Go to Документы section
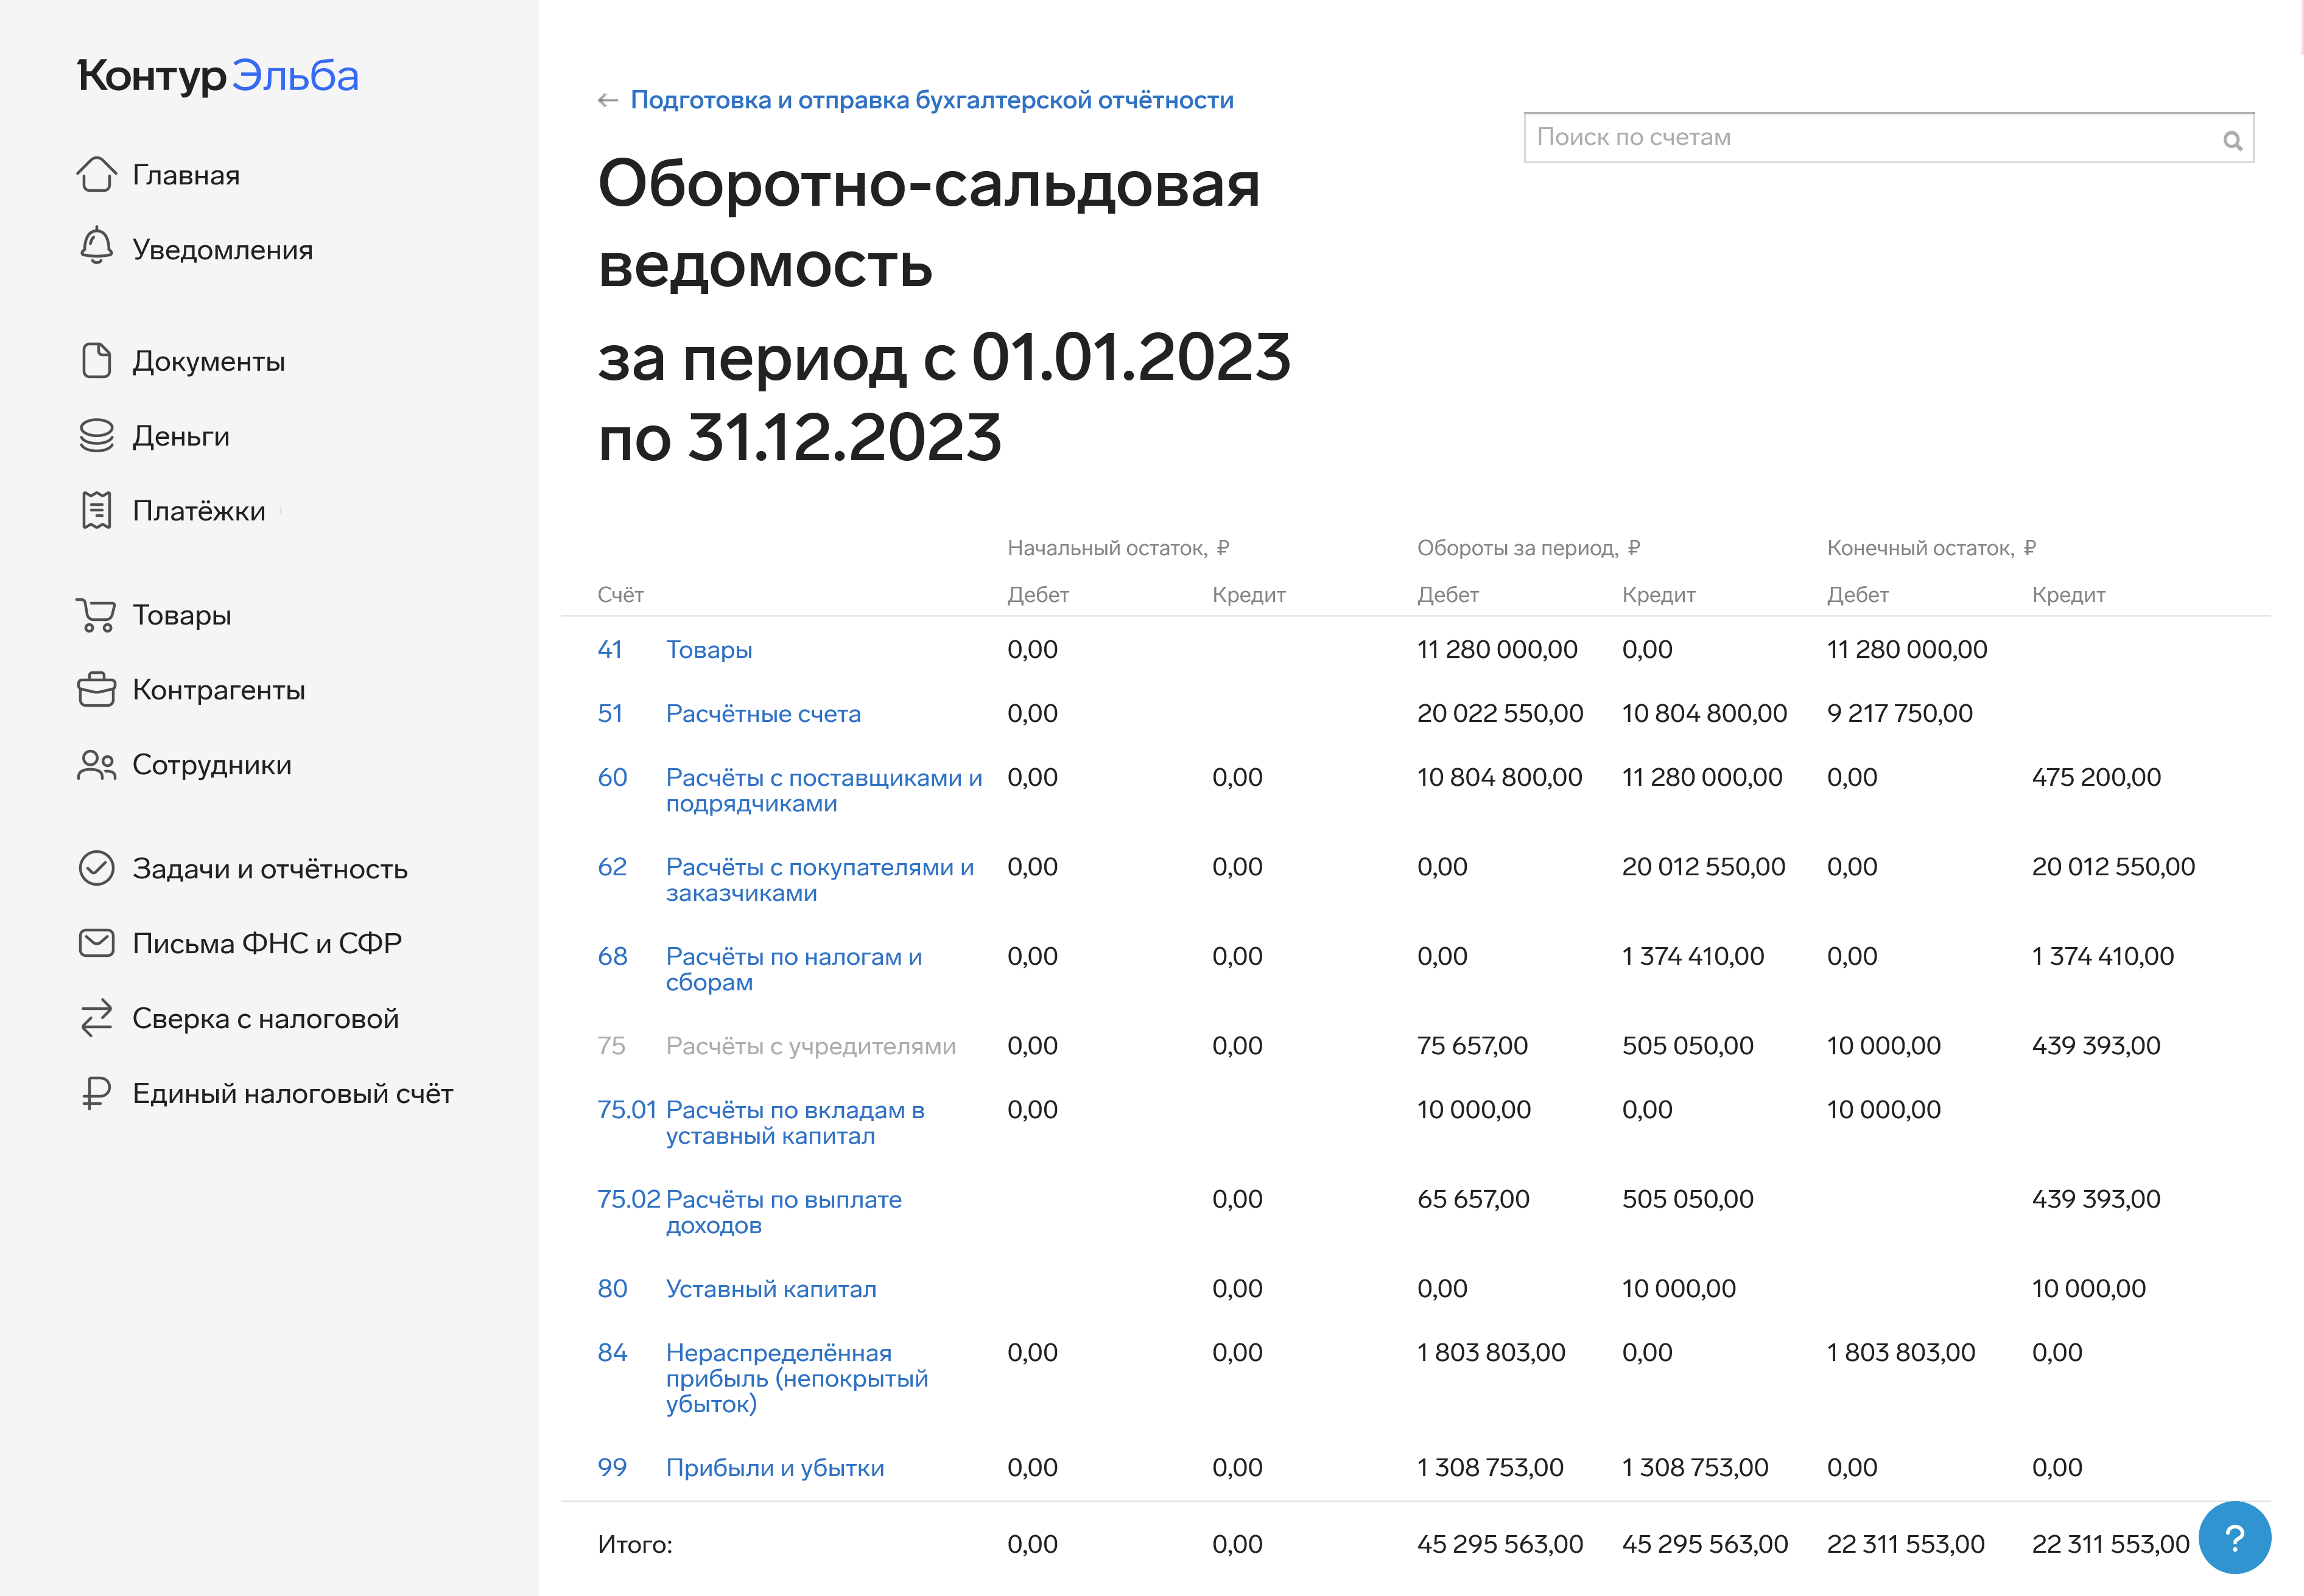Image resolution: width=2304 pixels, height=1596 pixels. coord(209,361)
